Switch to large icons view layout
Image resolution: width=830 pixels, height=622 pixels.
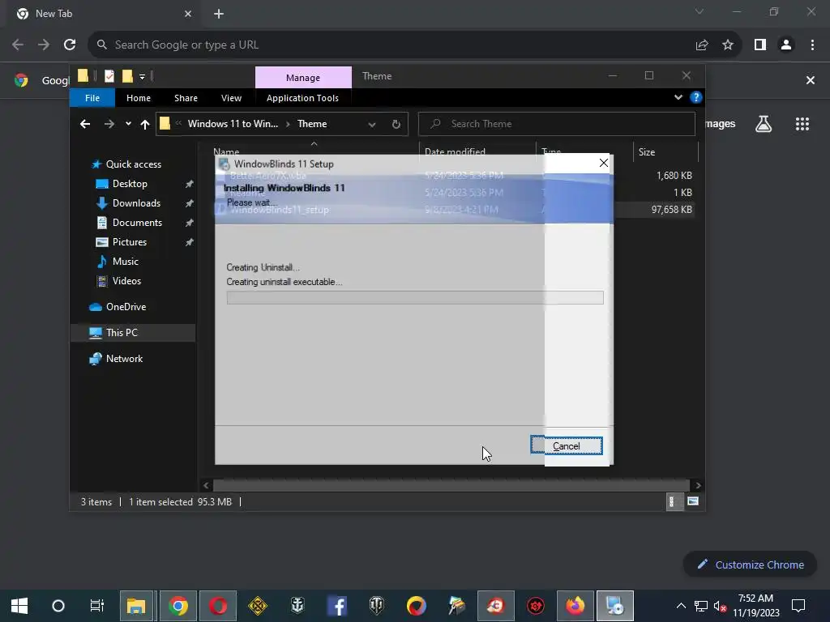click(693, 501)
